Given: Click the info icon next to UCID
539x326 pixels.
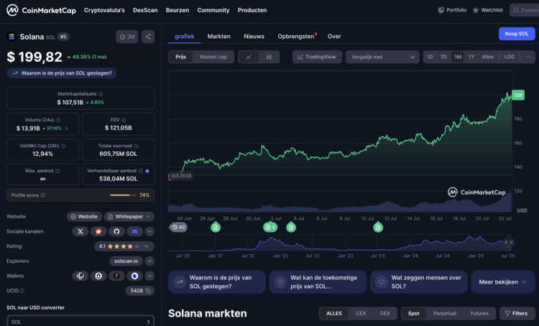Looking at the screenshot, I should 22,291.
